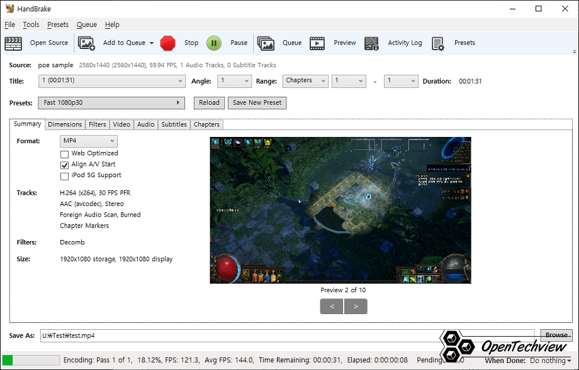Viewport: 579px width, 370px height.
Task: Show the next preview image
Action: click(356, 307)
